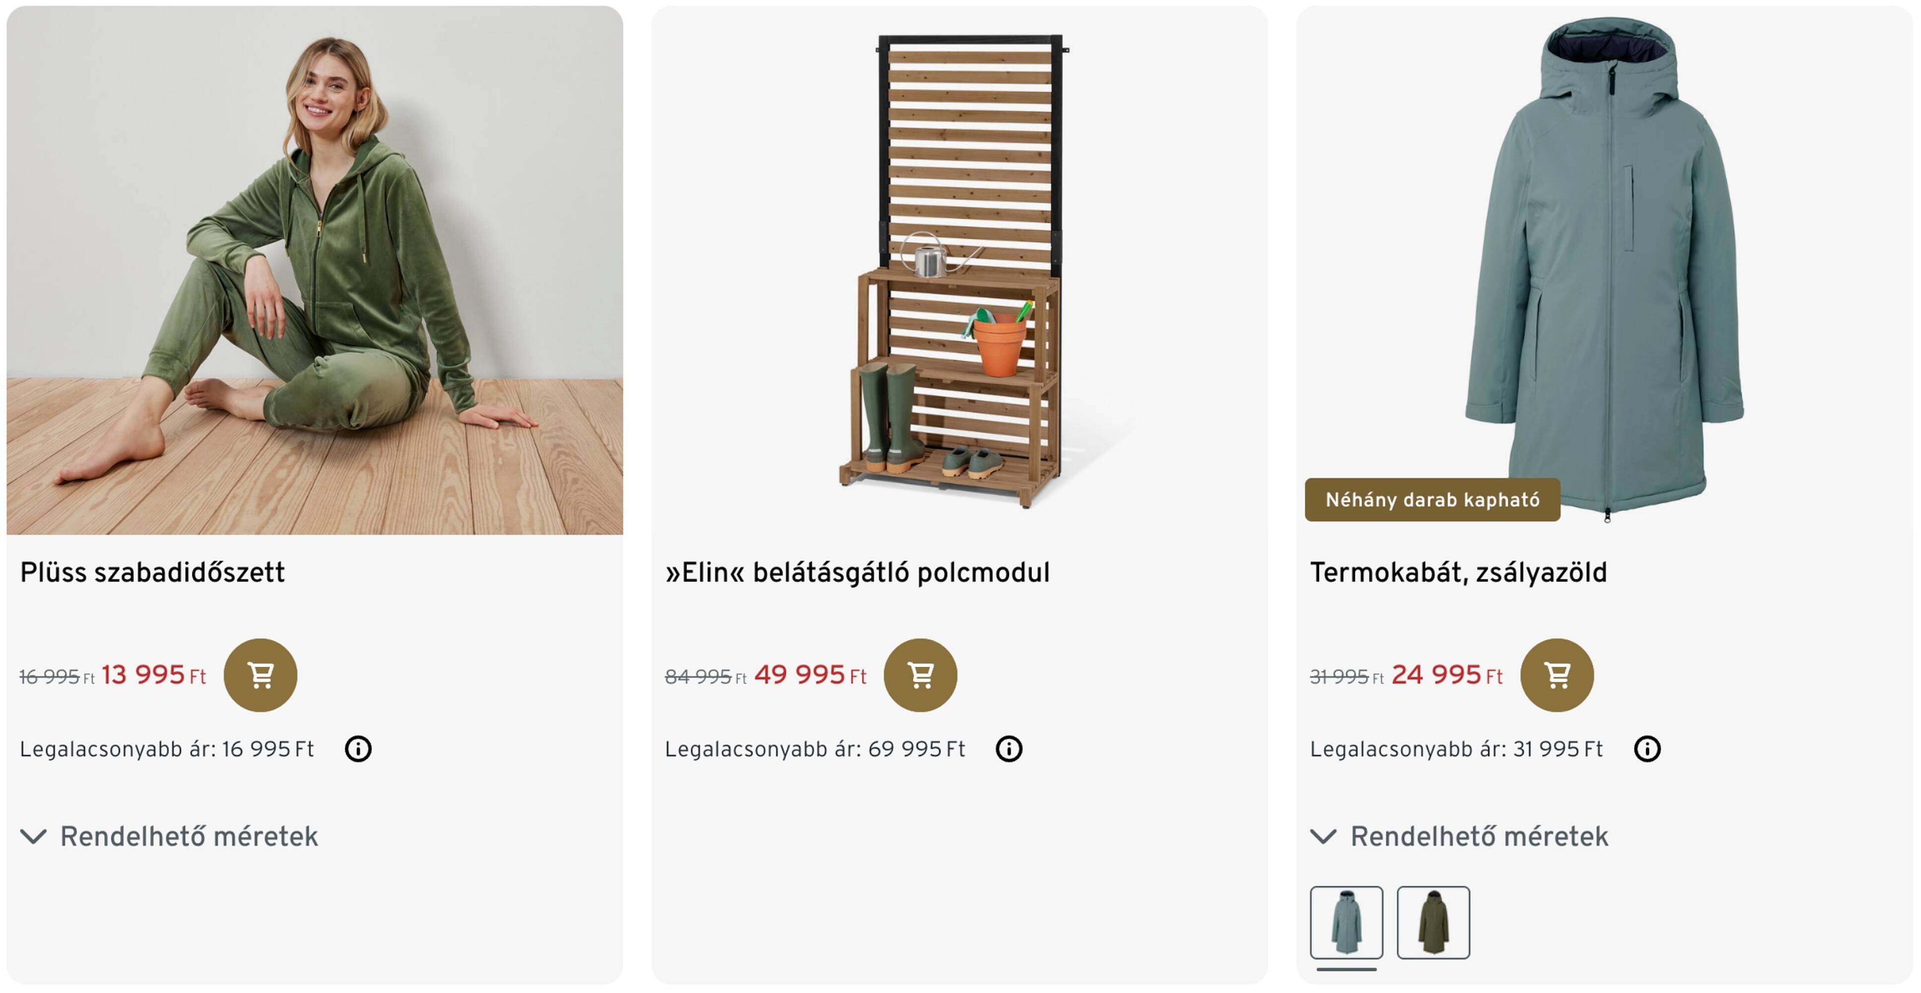Image resolution: width=1921 pixels, height=993 pixels.
Task: Open the Plüss szabadidőszett product title
Action: pyautogui.click(x=152, y=572)
